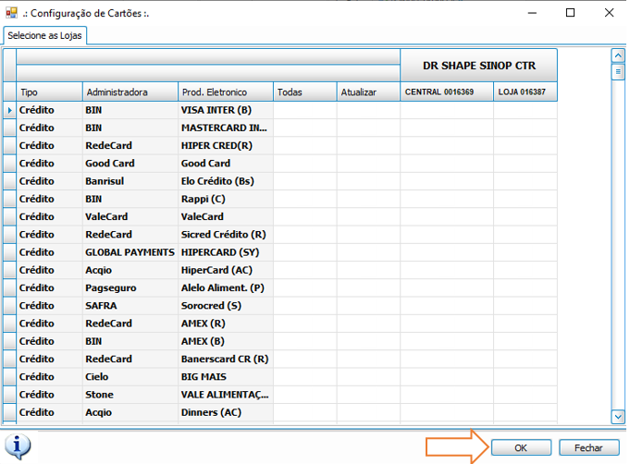The width and height of the screenshot is (630, 464).
Task: Click the LOJA 016387 cell in the Sorocred (S) row
Action: coord(525,305)
